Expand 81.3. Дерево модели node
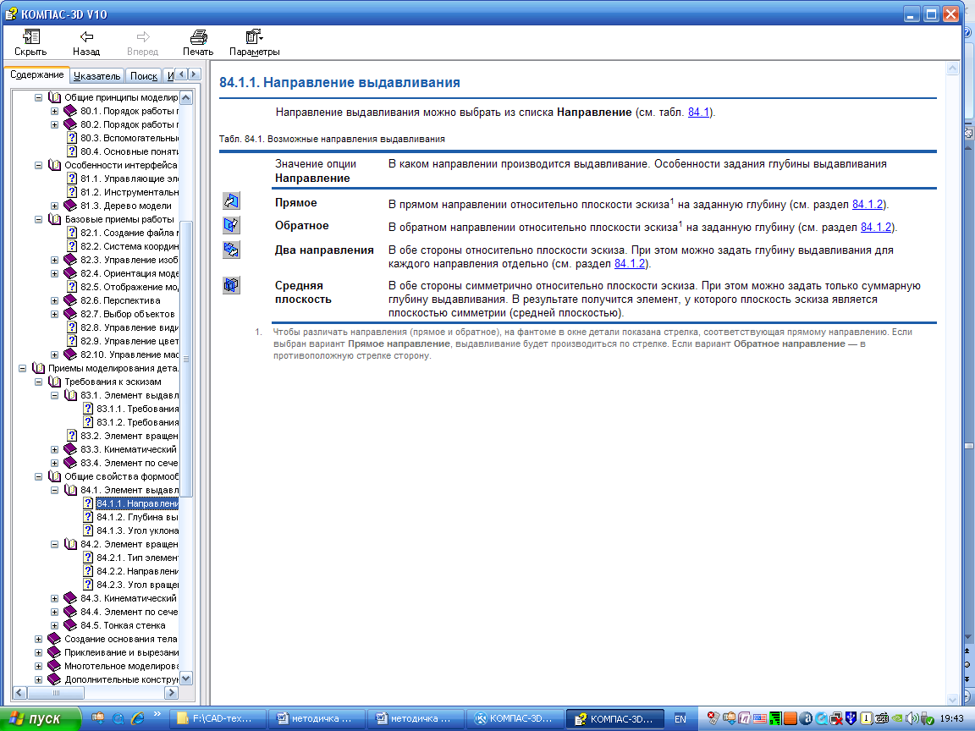 [55, 206]
